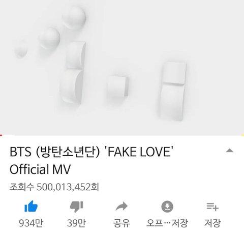This screenshot has width=244, height=235.
Task: Tap the blue thumbs-up like icon
Action: click(31, 207)
